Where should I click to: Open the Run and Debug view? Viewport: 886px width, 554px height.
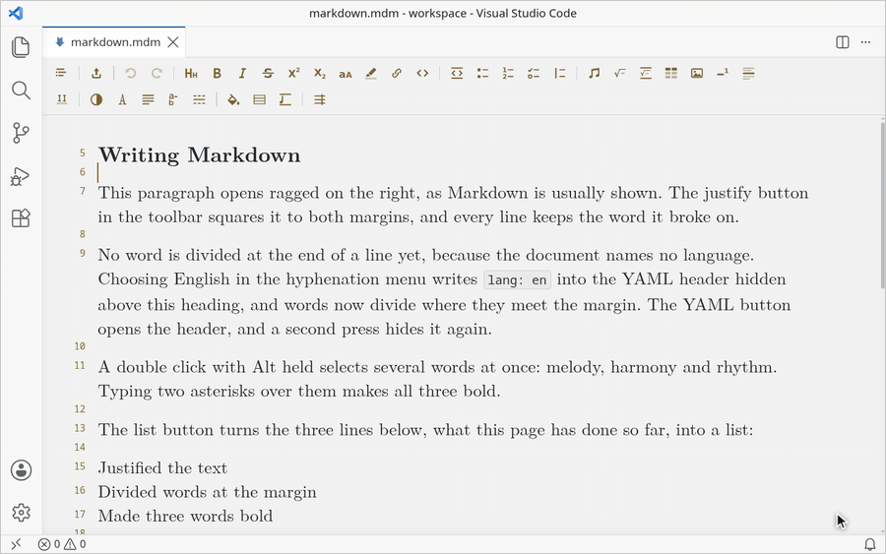[21, 176]
